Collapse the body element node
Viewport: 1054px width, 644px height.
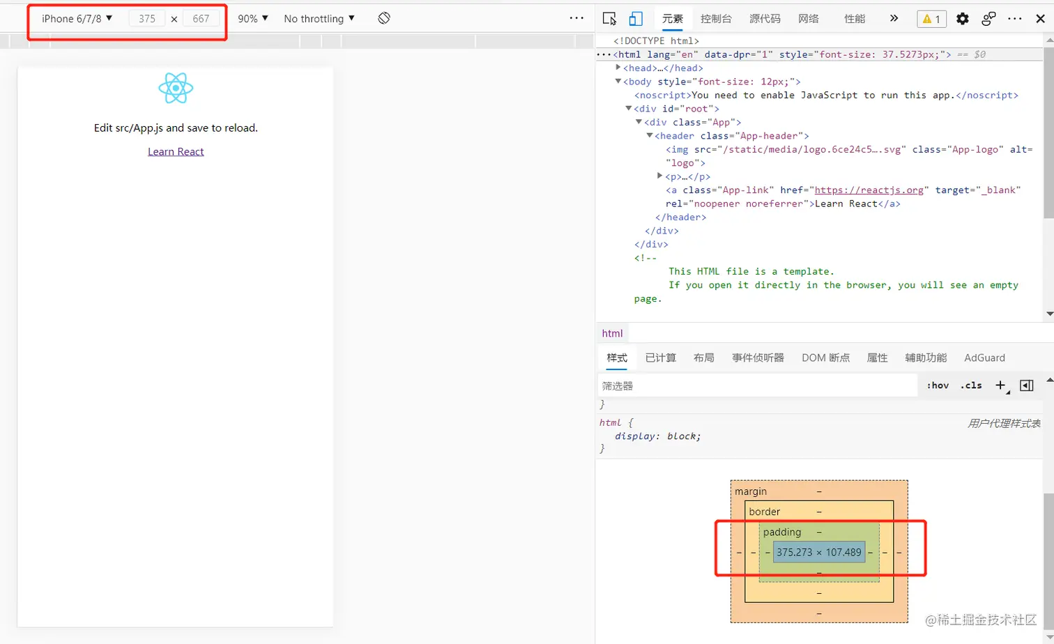pyautogui.click(x=618, y=82)
